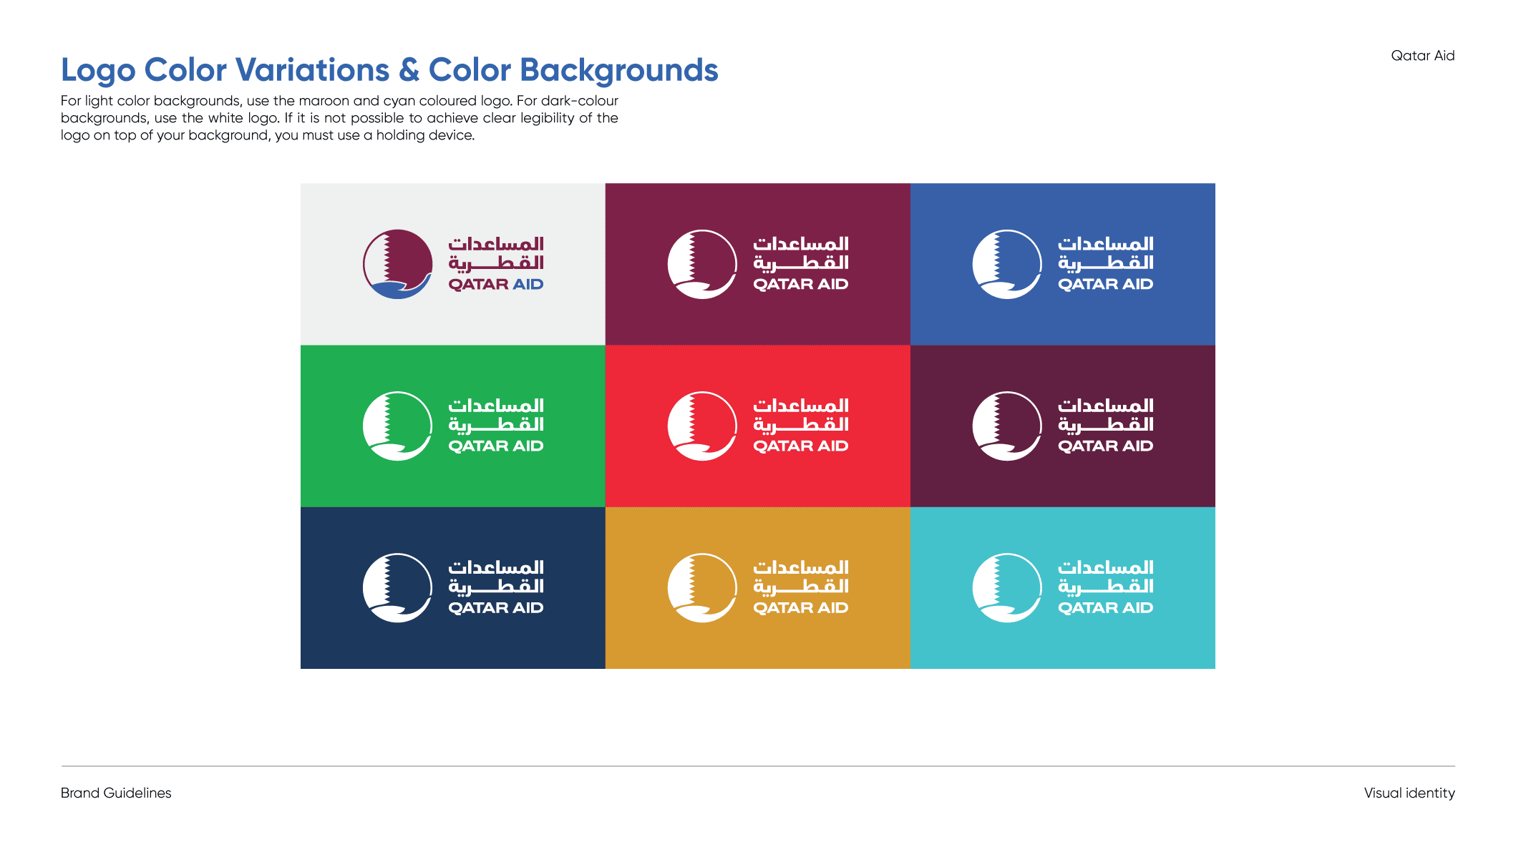Click the Brand Guidelines footer text
The width and height of the screenshot is (1516, 852).
tap(116, 793)
